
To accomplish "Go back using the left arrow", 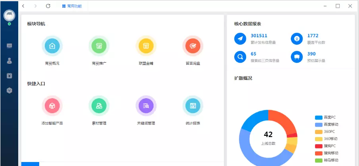I will pos(23,6).
